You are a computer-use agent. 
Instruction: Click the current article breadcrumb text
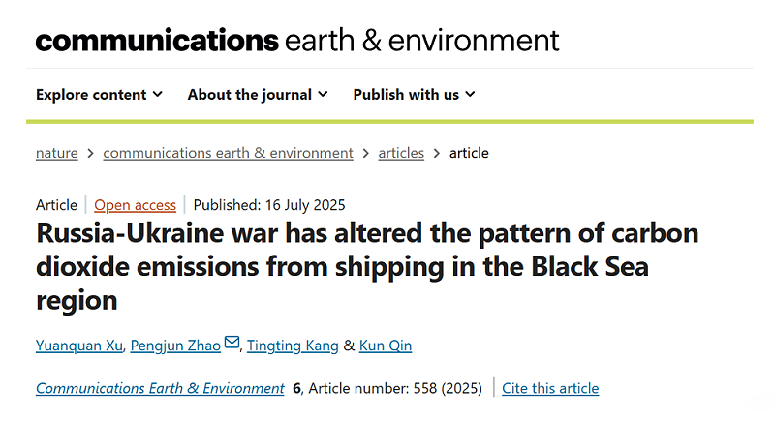tap(469, 153)
